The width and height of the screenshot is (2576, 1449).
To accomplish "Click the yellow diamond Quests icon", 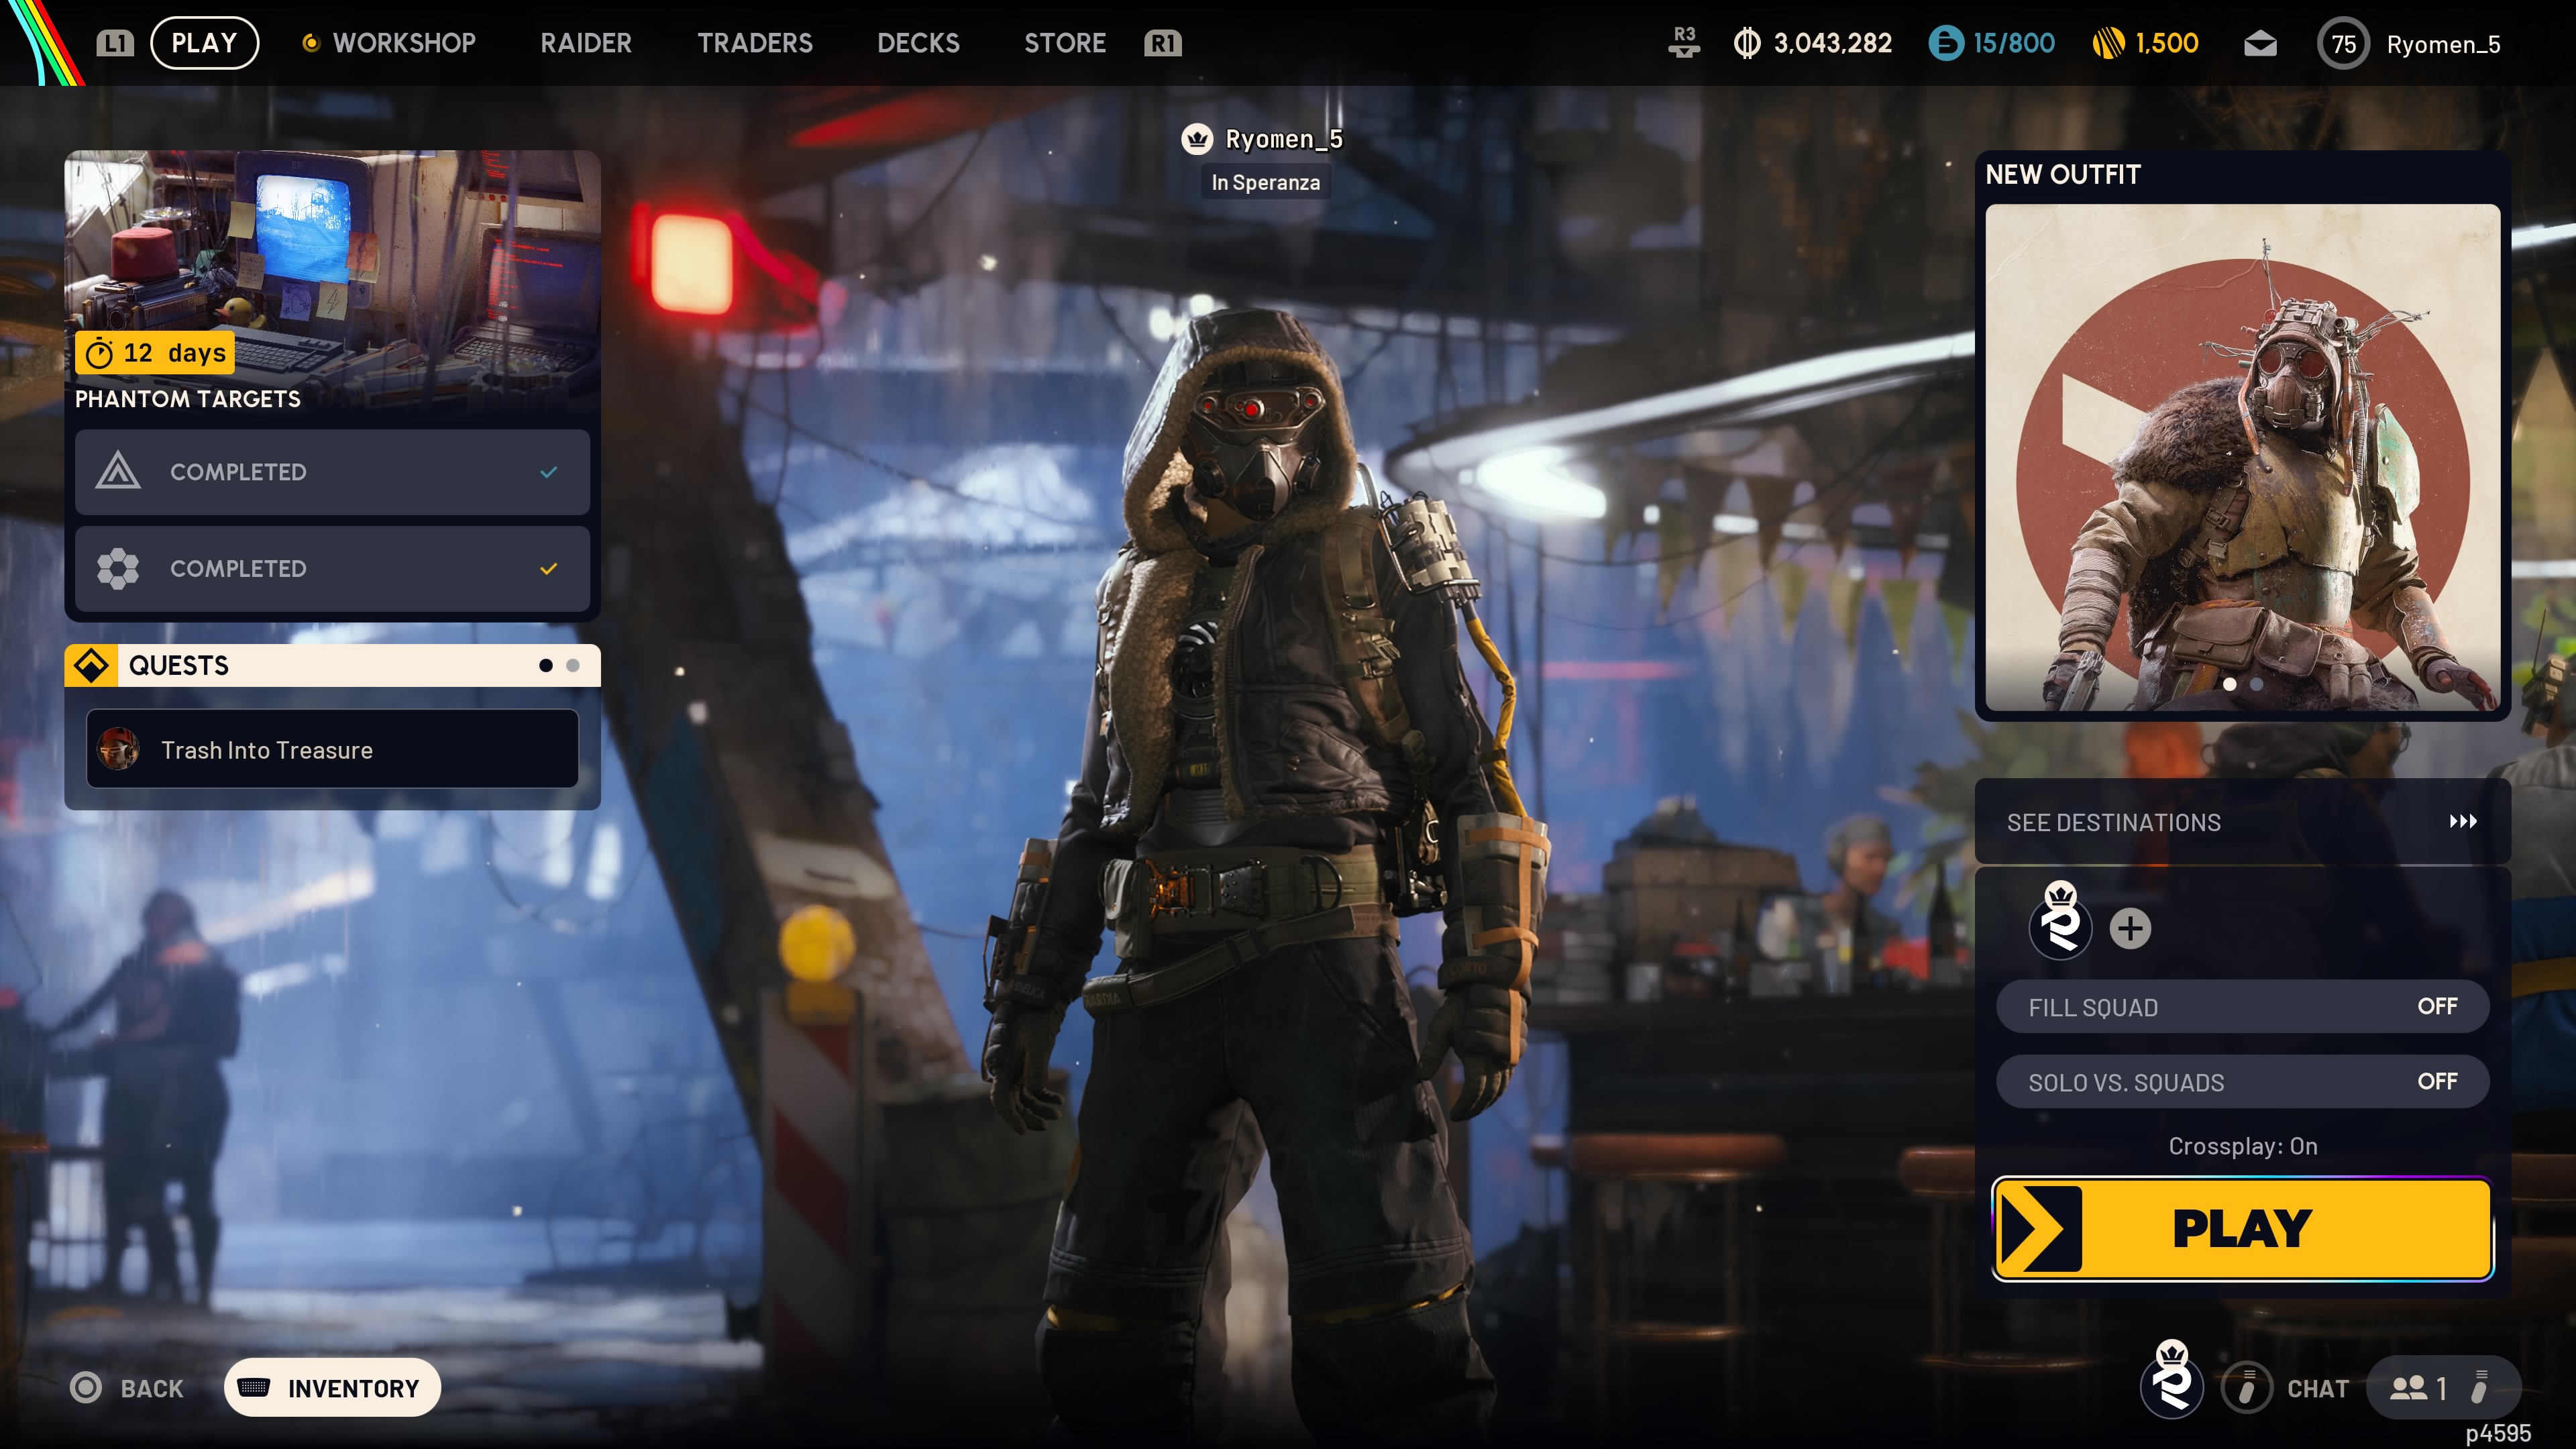I will 91,665.
